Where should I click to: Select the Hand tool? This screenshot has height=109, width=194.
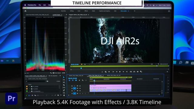pos(64,95)
